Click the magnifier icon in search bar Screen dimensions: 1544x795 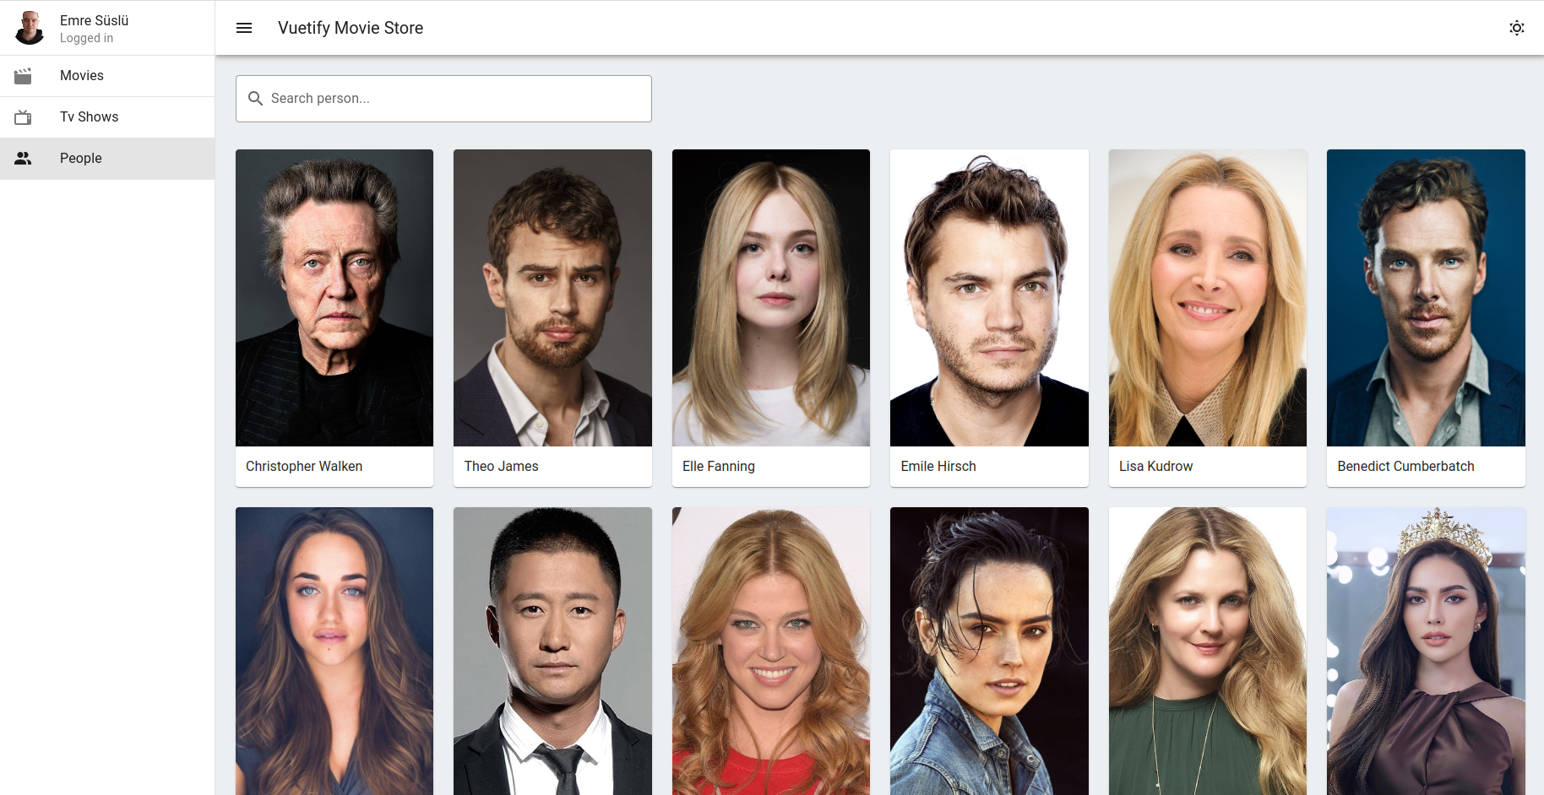pos(255,99)
